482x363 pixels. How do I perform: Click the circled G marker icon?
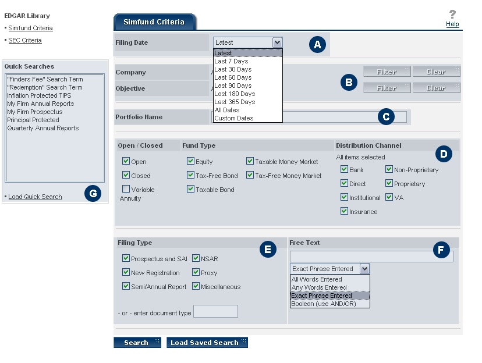92,194
